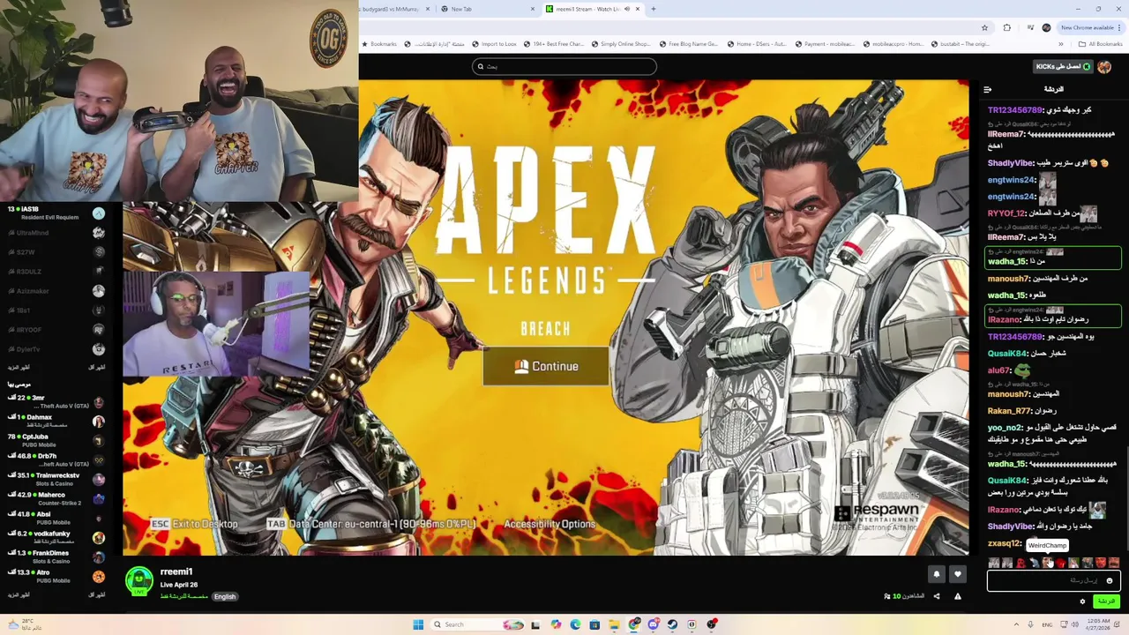The image size is (1129, 635).
Task: Click the rreemi1 streamer name
Action: pyautogui.click(x=176, y=572)
